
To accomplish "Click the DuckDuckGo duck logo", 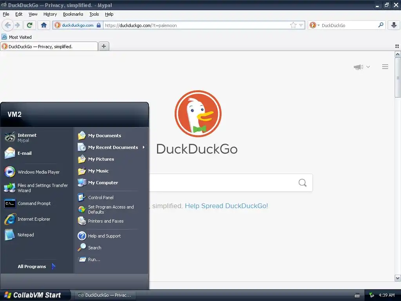I will click(198, 114).
